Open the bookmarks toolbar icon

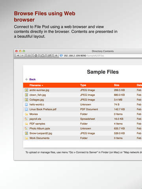pos(29,56)
